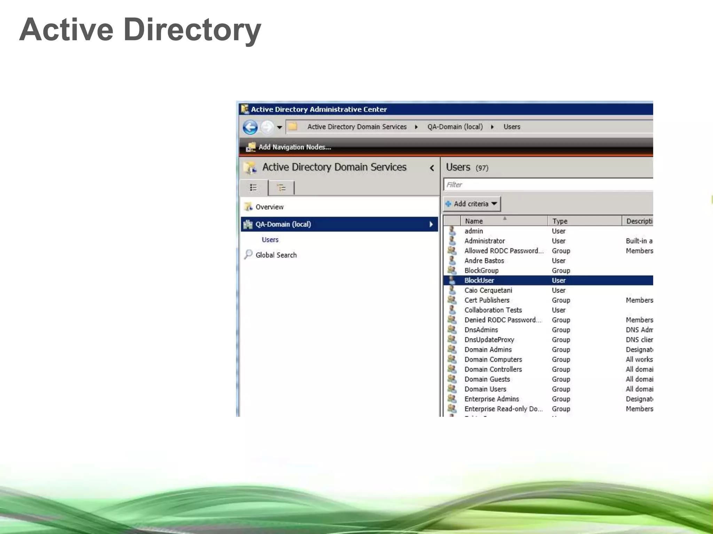Click the group icon beside Domain Guests
Screen dimensions: 713x534
click(x=452, y=379)
